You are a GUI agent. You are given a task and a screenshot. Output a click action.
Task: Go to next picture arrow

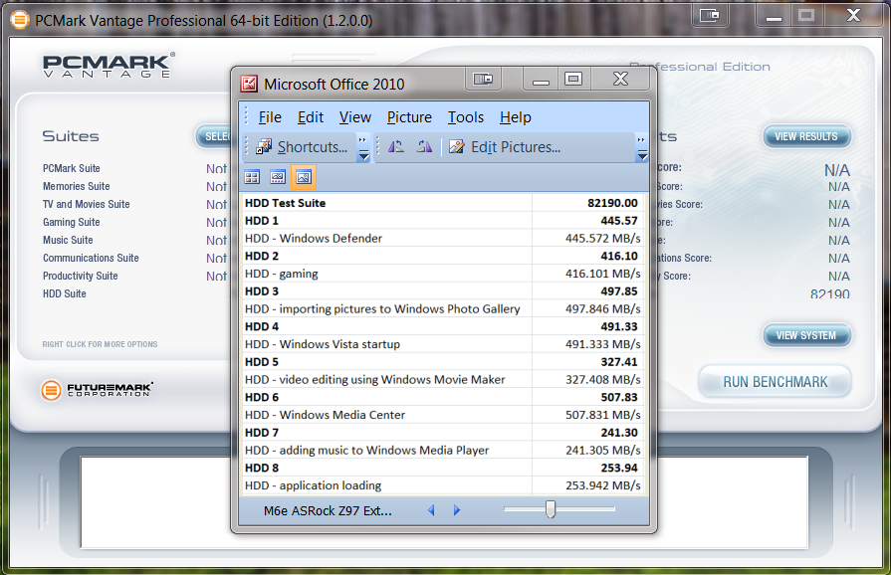pos(457,510)
